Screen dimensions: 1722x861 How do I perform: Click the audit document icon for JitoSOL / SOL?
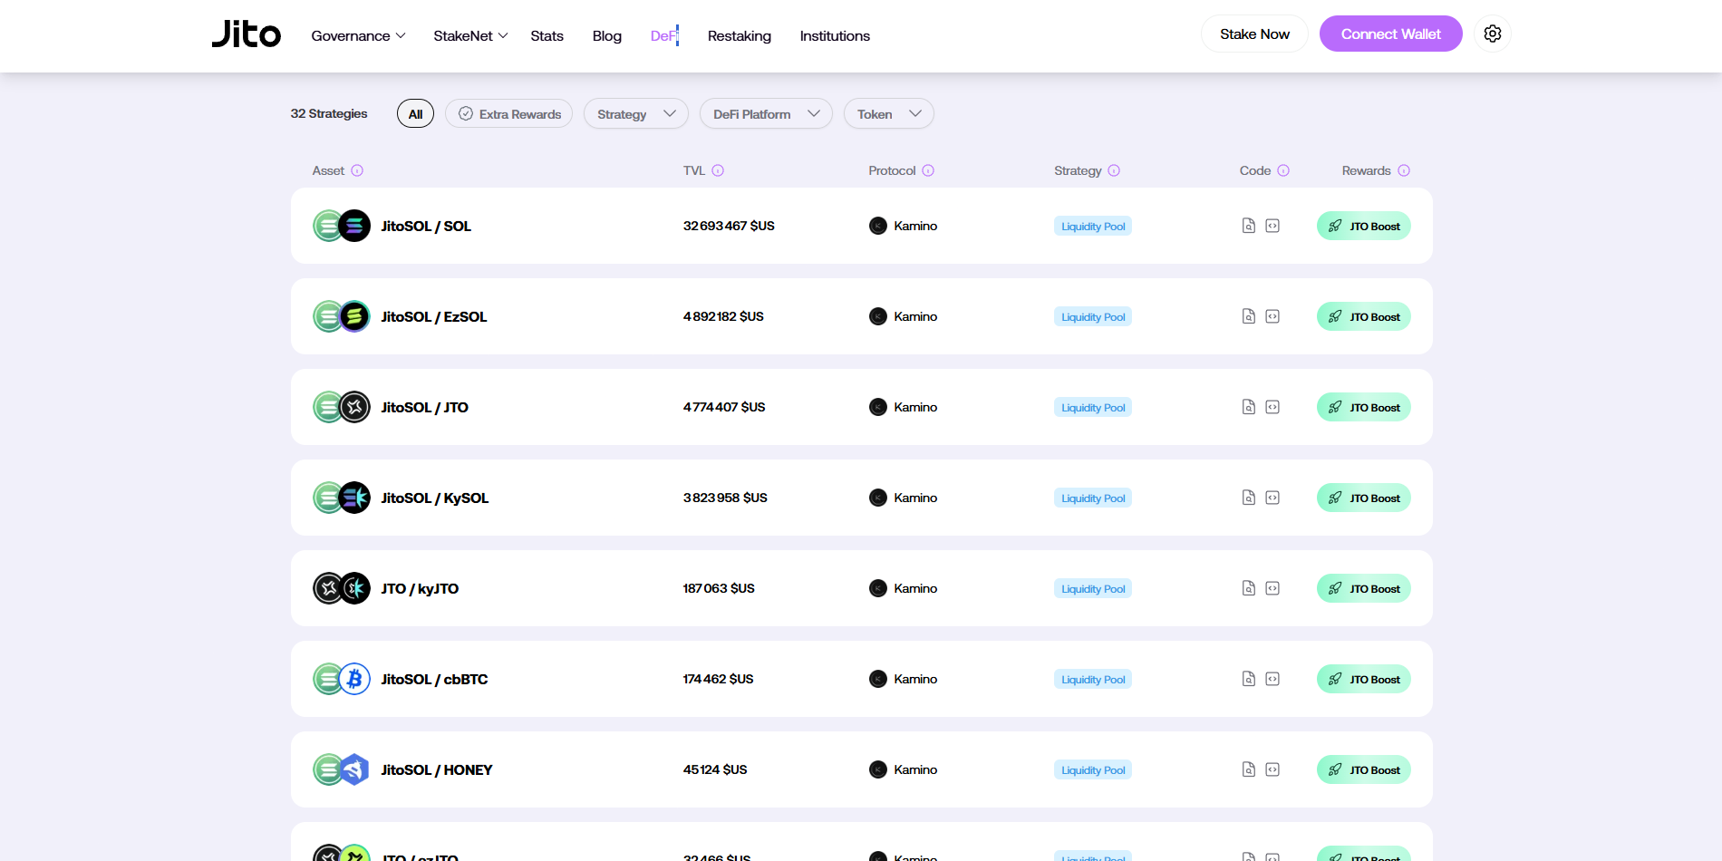point(1248,226)
